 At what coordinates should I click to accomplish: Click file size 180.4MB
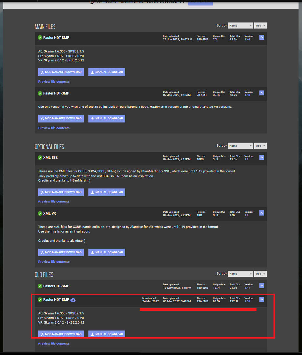(x=202, y=40)
